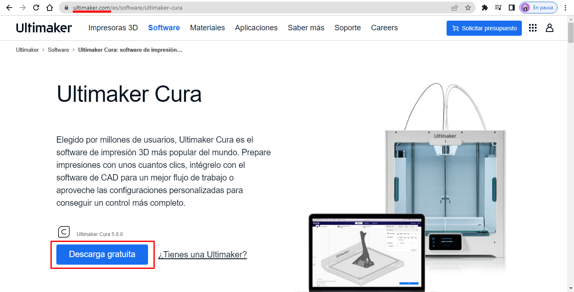Open the browser home page icon
The image size is (574, 292).
(50, 8)
